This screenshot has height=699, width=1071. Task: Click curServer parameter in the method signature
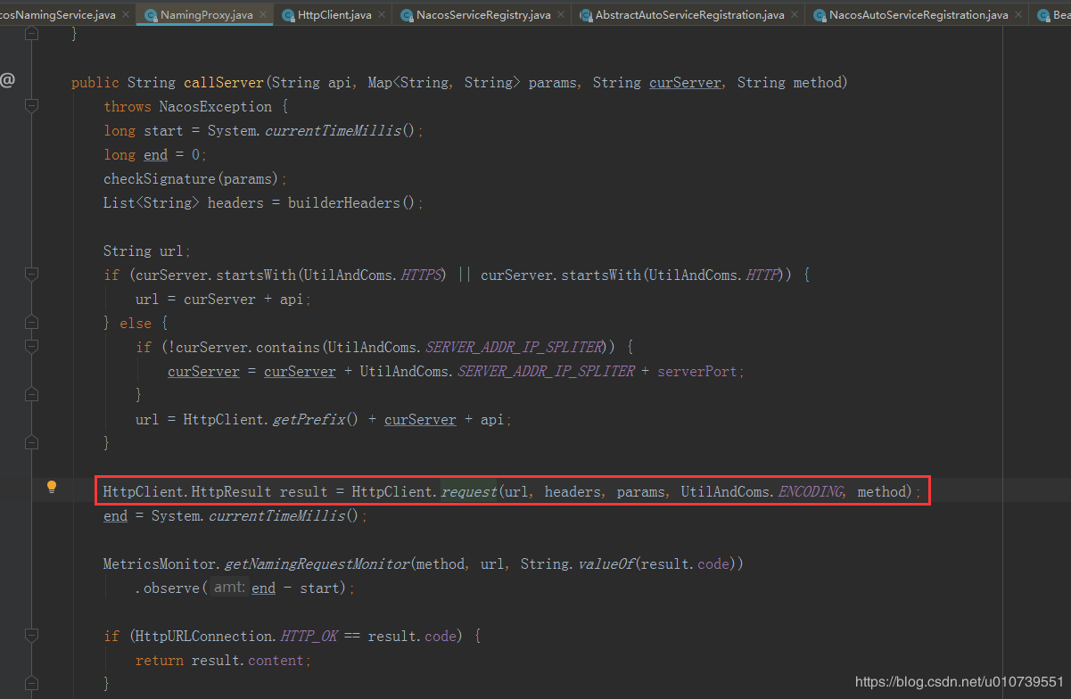click(x=685, y=82)
